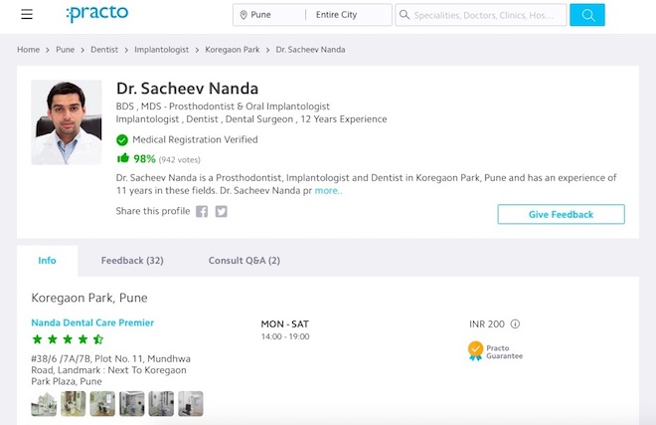Share profile via Twitter icon
Image resolution: width=656 pixels, height=425 pixels.
(221, 211)
